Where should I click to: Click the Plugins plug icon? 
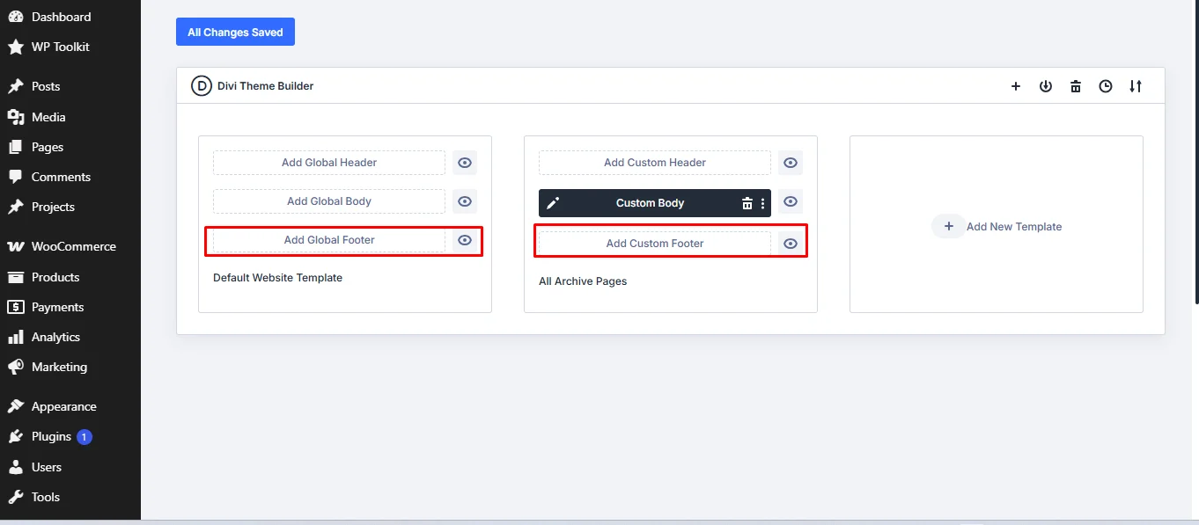pyautogui.click(x=15, y=436)
